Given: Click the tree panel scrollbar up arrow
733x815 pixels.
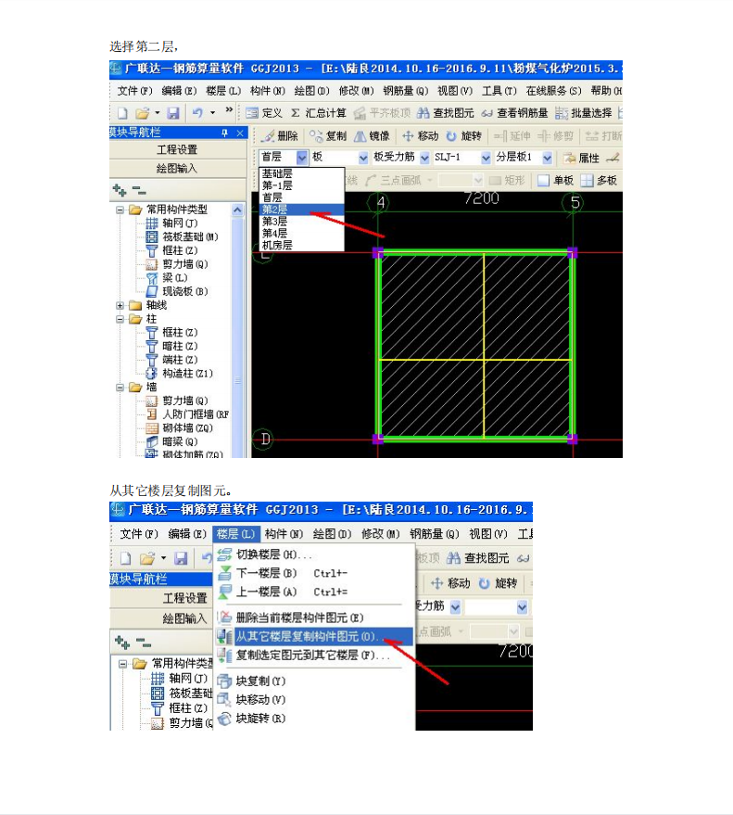Looking at the screenshot, I should [x=237, y=210].
